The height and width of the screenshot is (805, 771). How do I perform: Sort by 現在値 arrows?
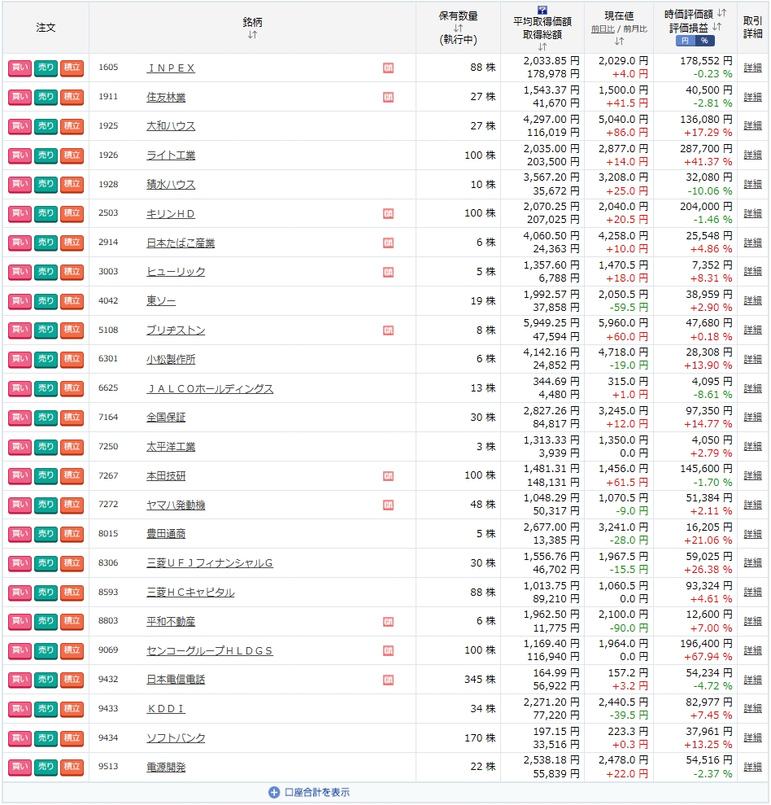tap(619, 41)
